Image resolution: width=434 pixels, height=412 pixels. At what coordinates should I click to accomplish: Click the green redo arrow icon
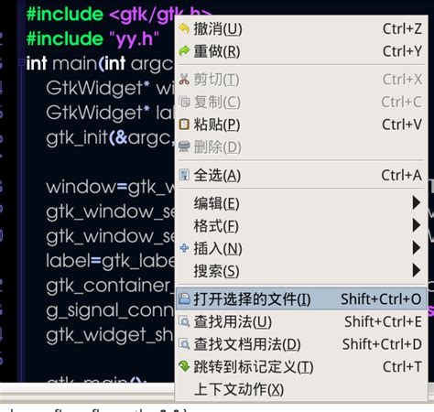coord(184,51)
